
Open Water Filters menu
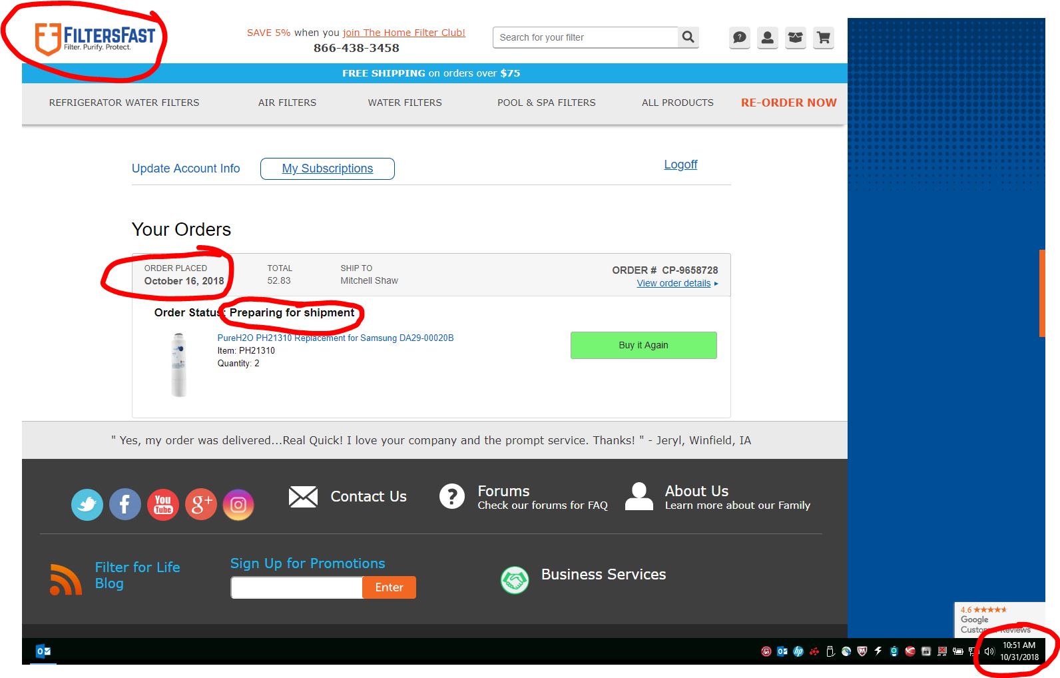tap(405, 103)
